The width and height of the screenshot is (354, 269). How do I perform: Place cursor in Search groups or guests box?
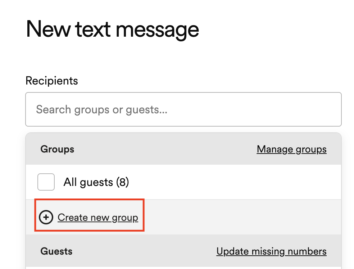tap(183, 109)
